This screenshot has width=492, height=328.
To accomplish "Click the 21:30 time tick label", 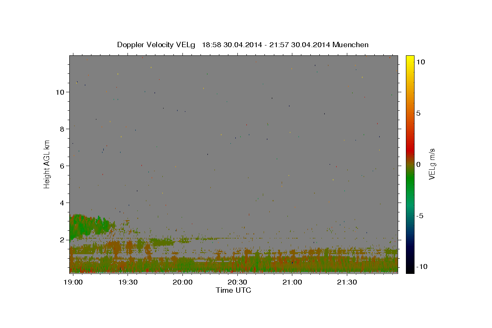I will (347, 282).
